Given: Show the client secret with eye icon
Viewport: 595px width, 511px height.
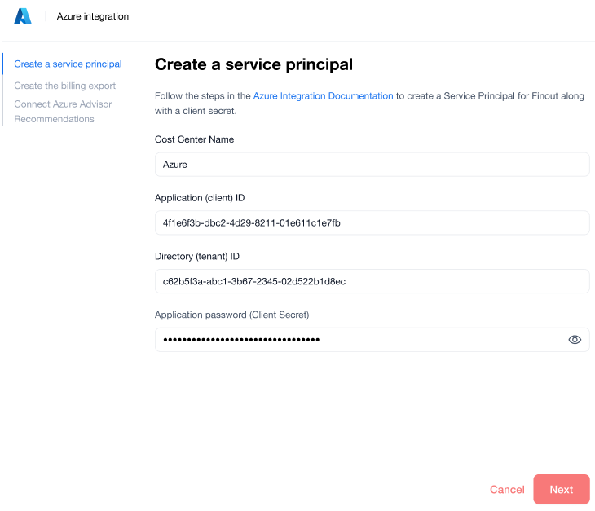Looking at the screenshot, I should 575,340.
